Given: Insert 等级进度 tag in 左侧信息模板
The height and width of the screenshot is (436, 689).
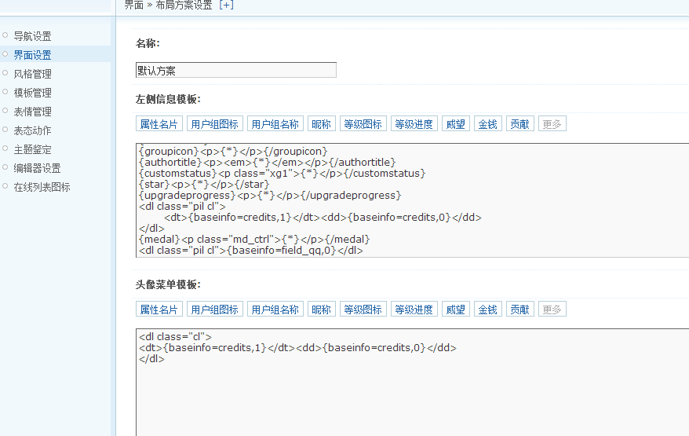Looking at the screenshot, I should (x=414, y=124).
